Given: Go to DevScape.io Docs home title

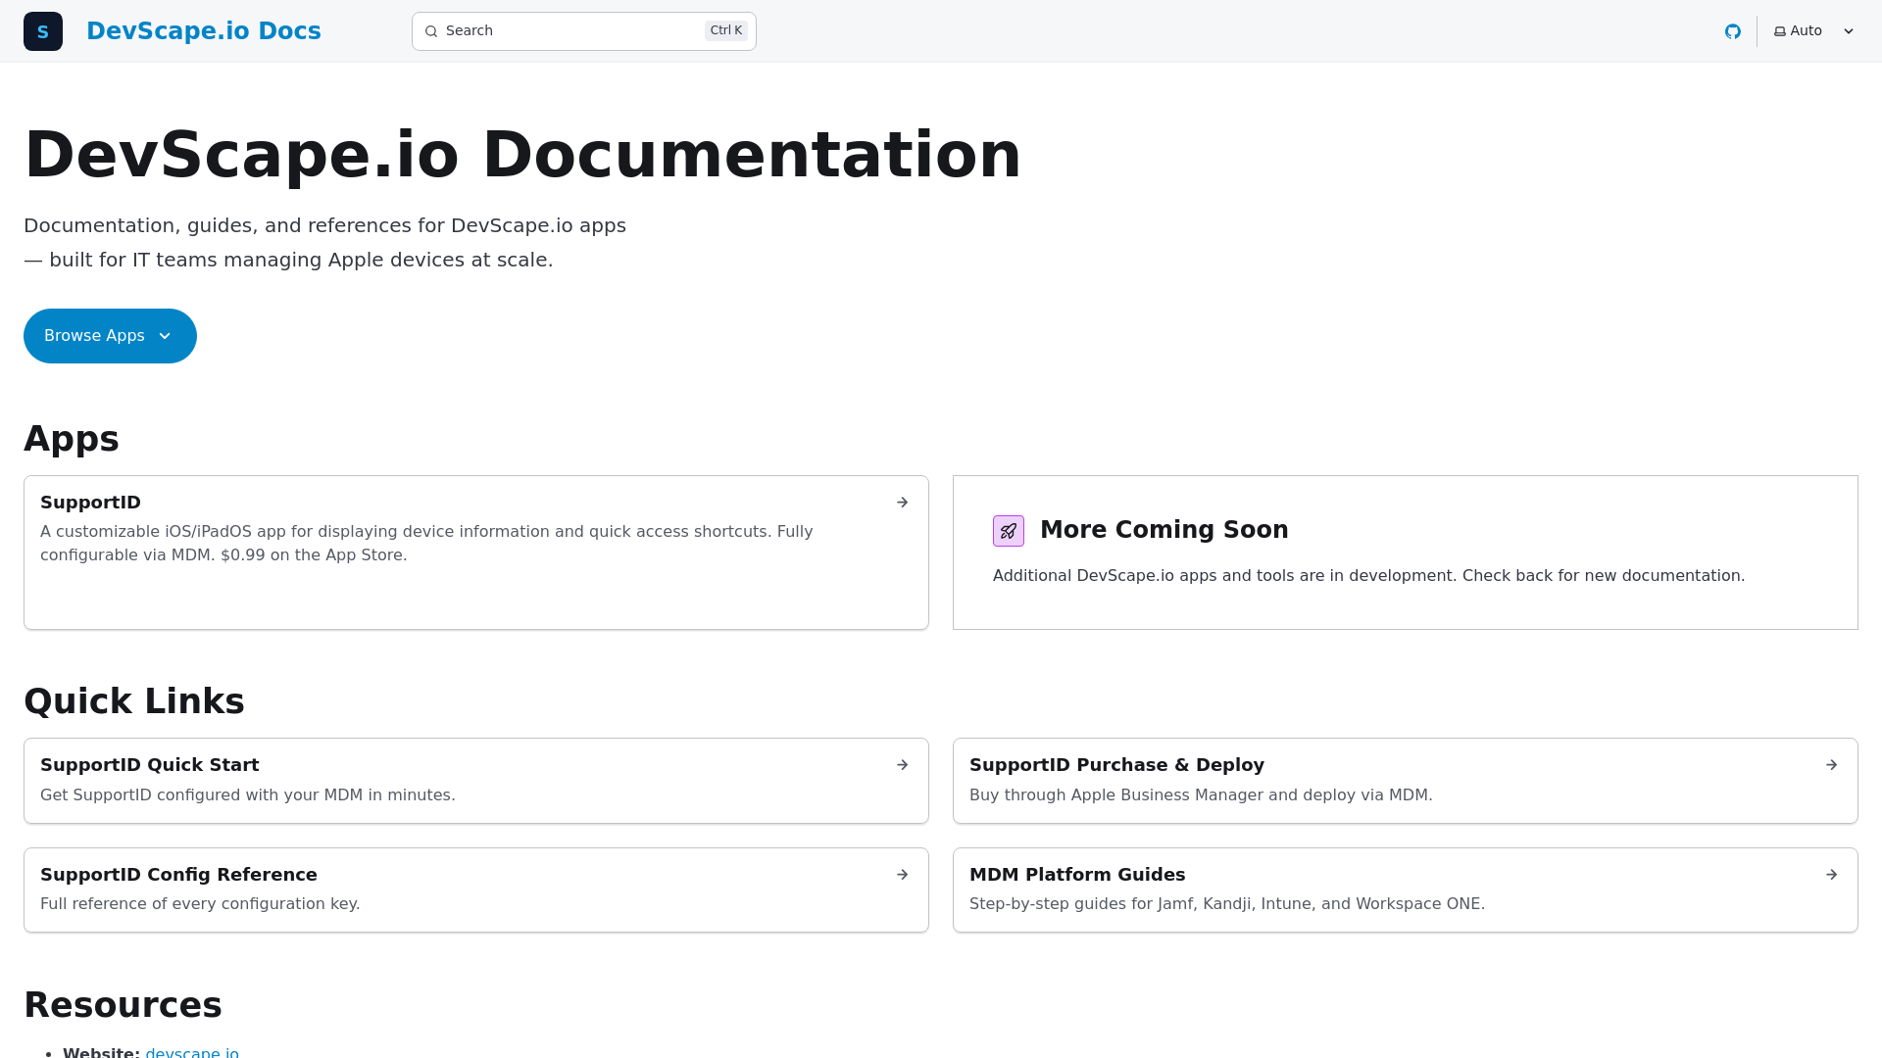Looking at the screenshot, I should pos(204,31).
